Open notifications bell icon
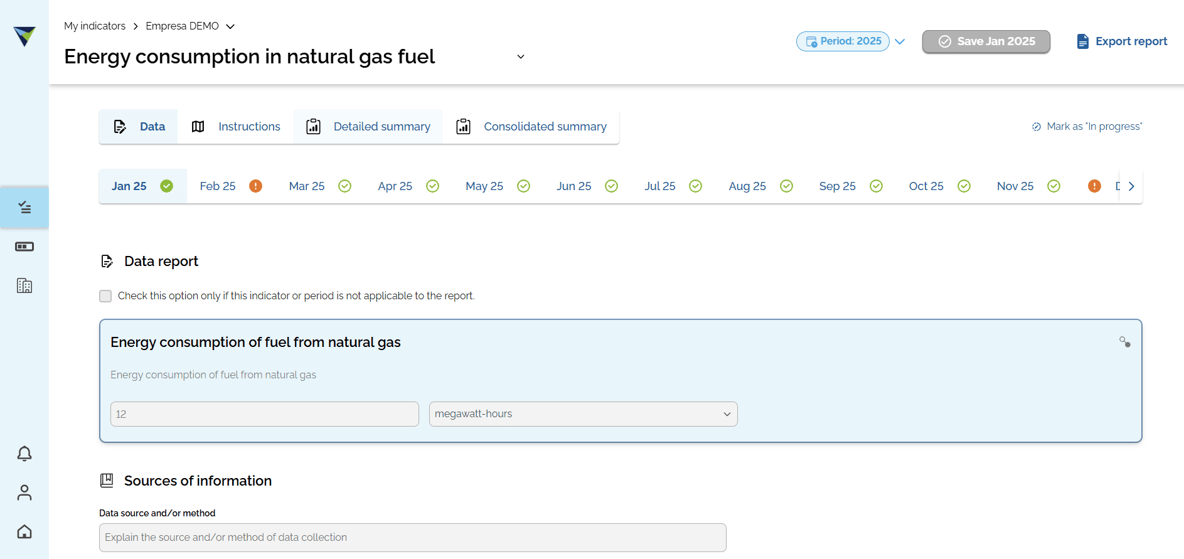1184x559 pixels. tap(24, 454)
